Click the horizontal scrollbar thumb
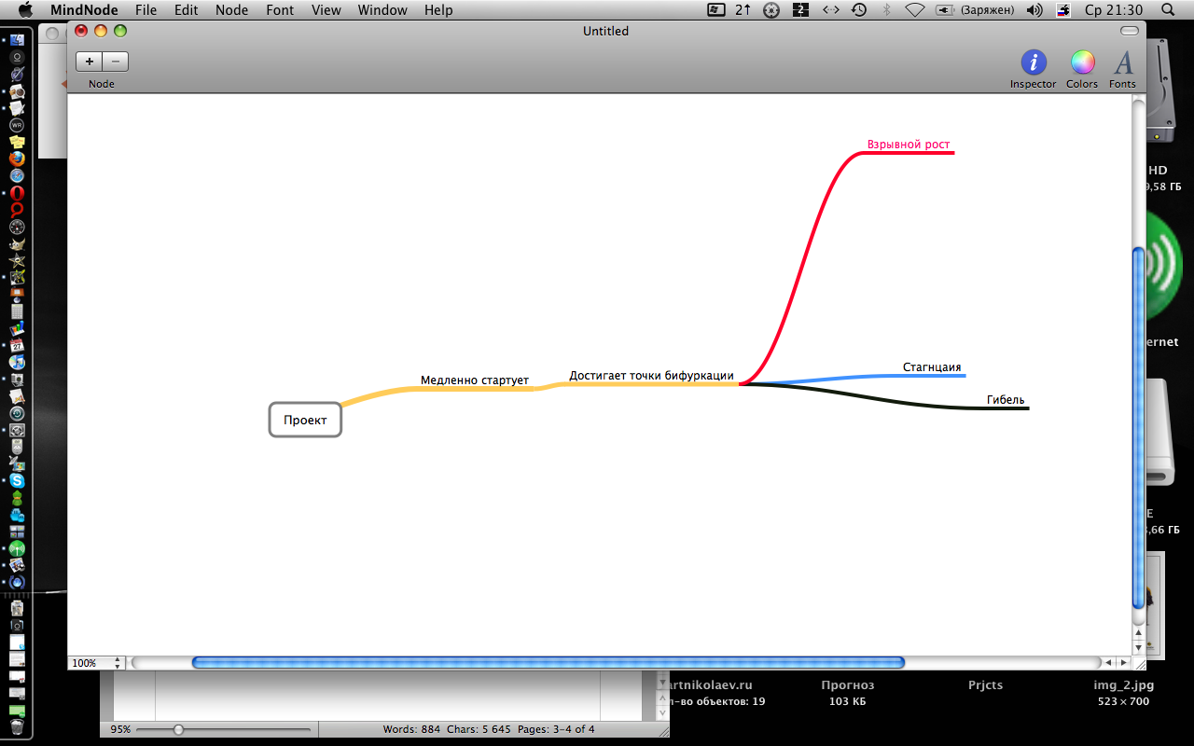1194x746 pixels. pos(548,663)
